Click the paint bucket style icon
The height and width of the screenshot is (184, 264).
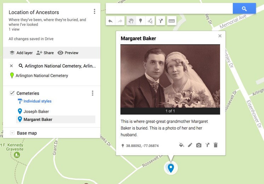[182, 145]
